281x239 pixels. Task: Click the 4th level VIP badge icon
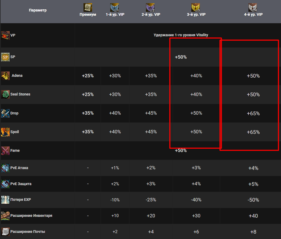tap(253, 7)
